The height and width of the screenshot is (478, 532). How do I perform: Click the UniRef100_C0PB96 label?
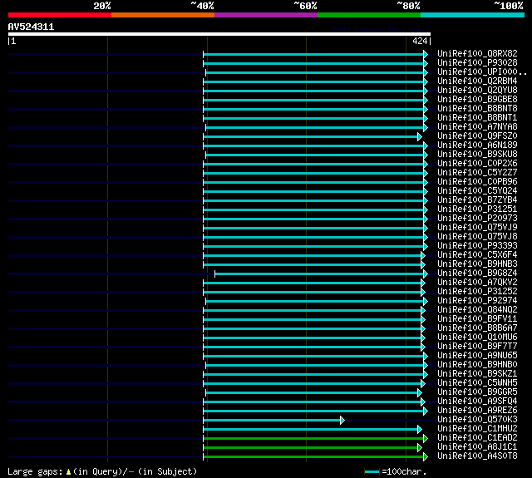coord(477,182)
